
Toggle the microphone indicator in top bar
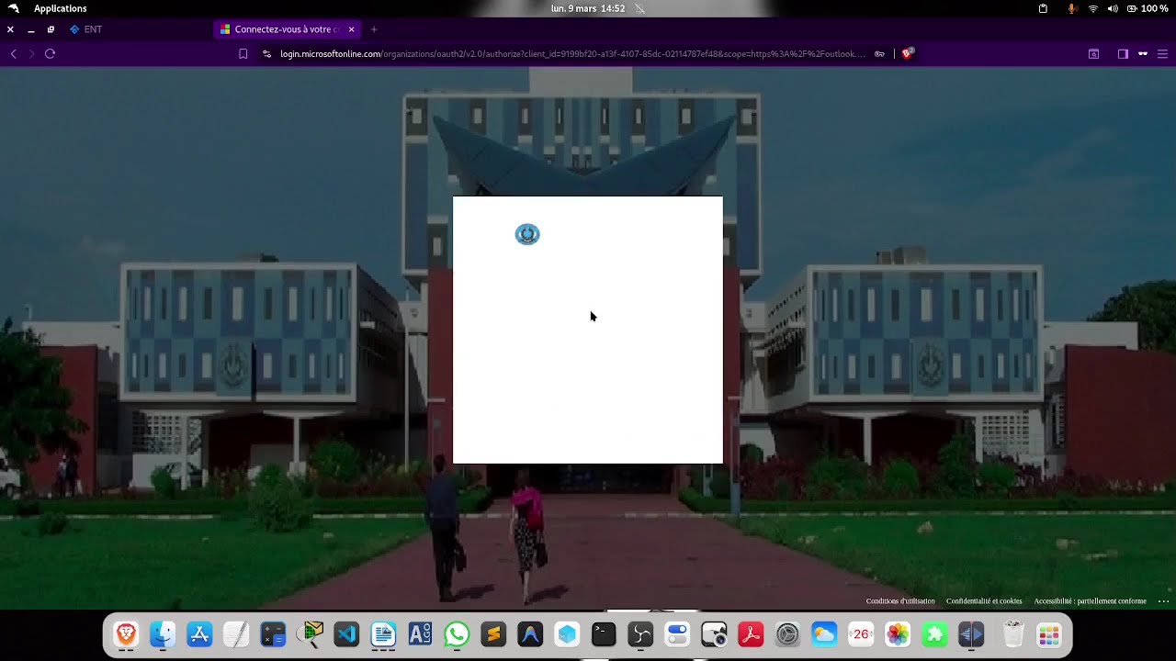click(1071, 8)
